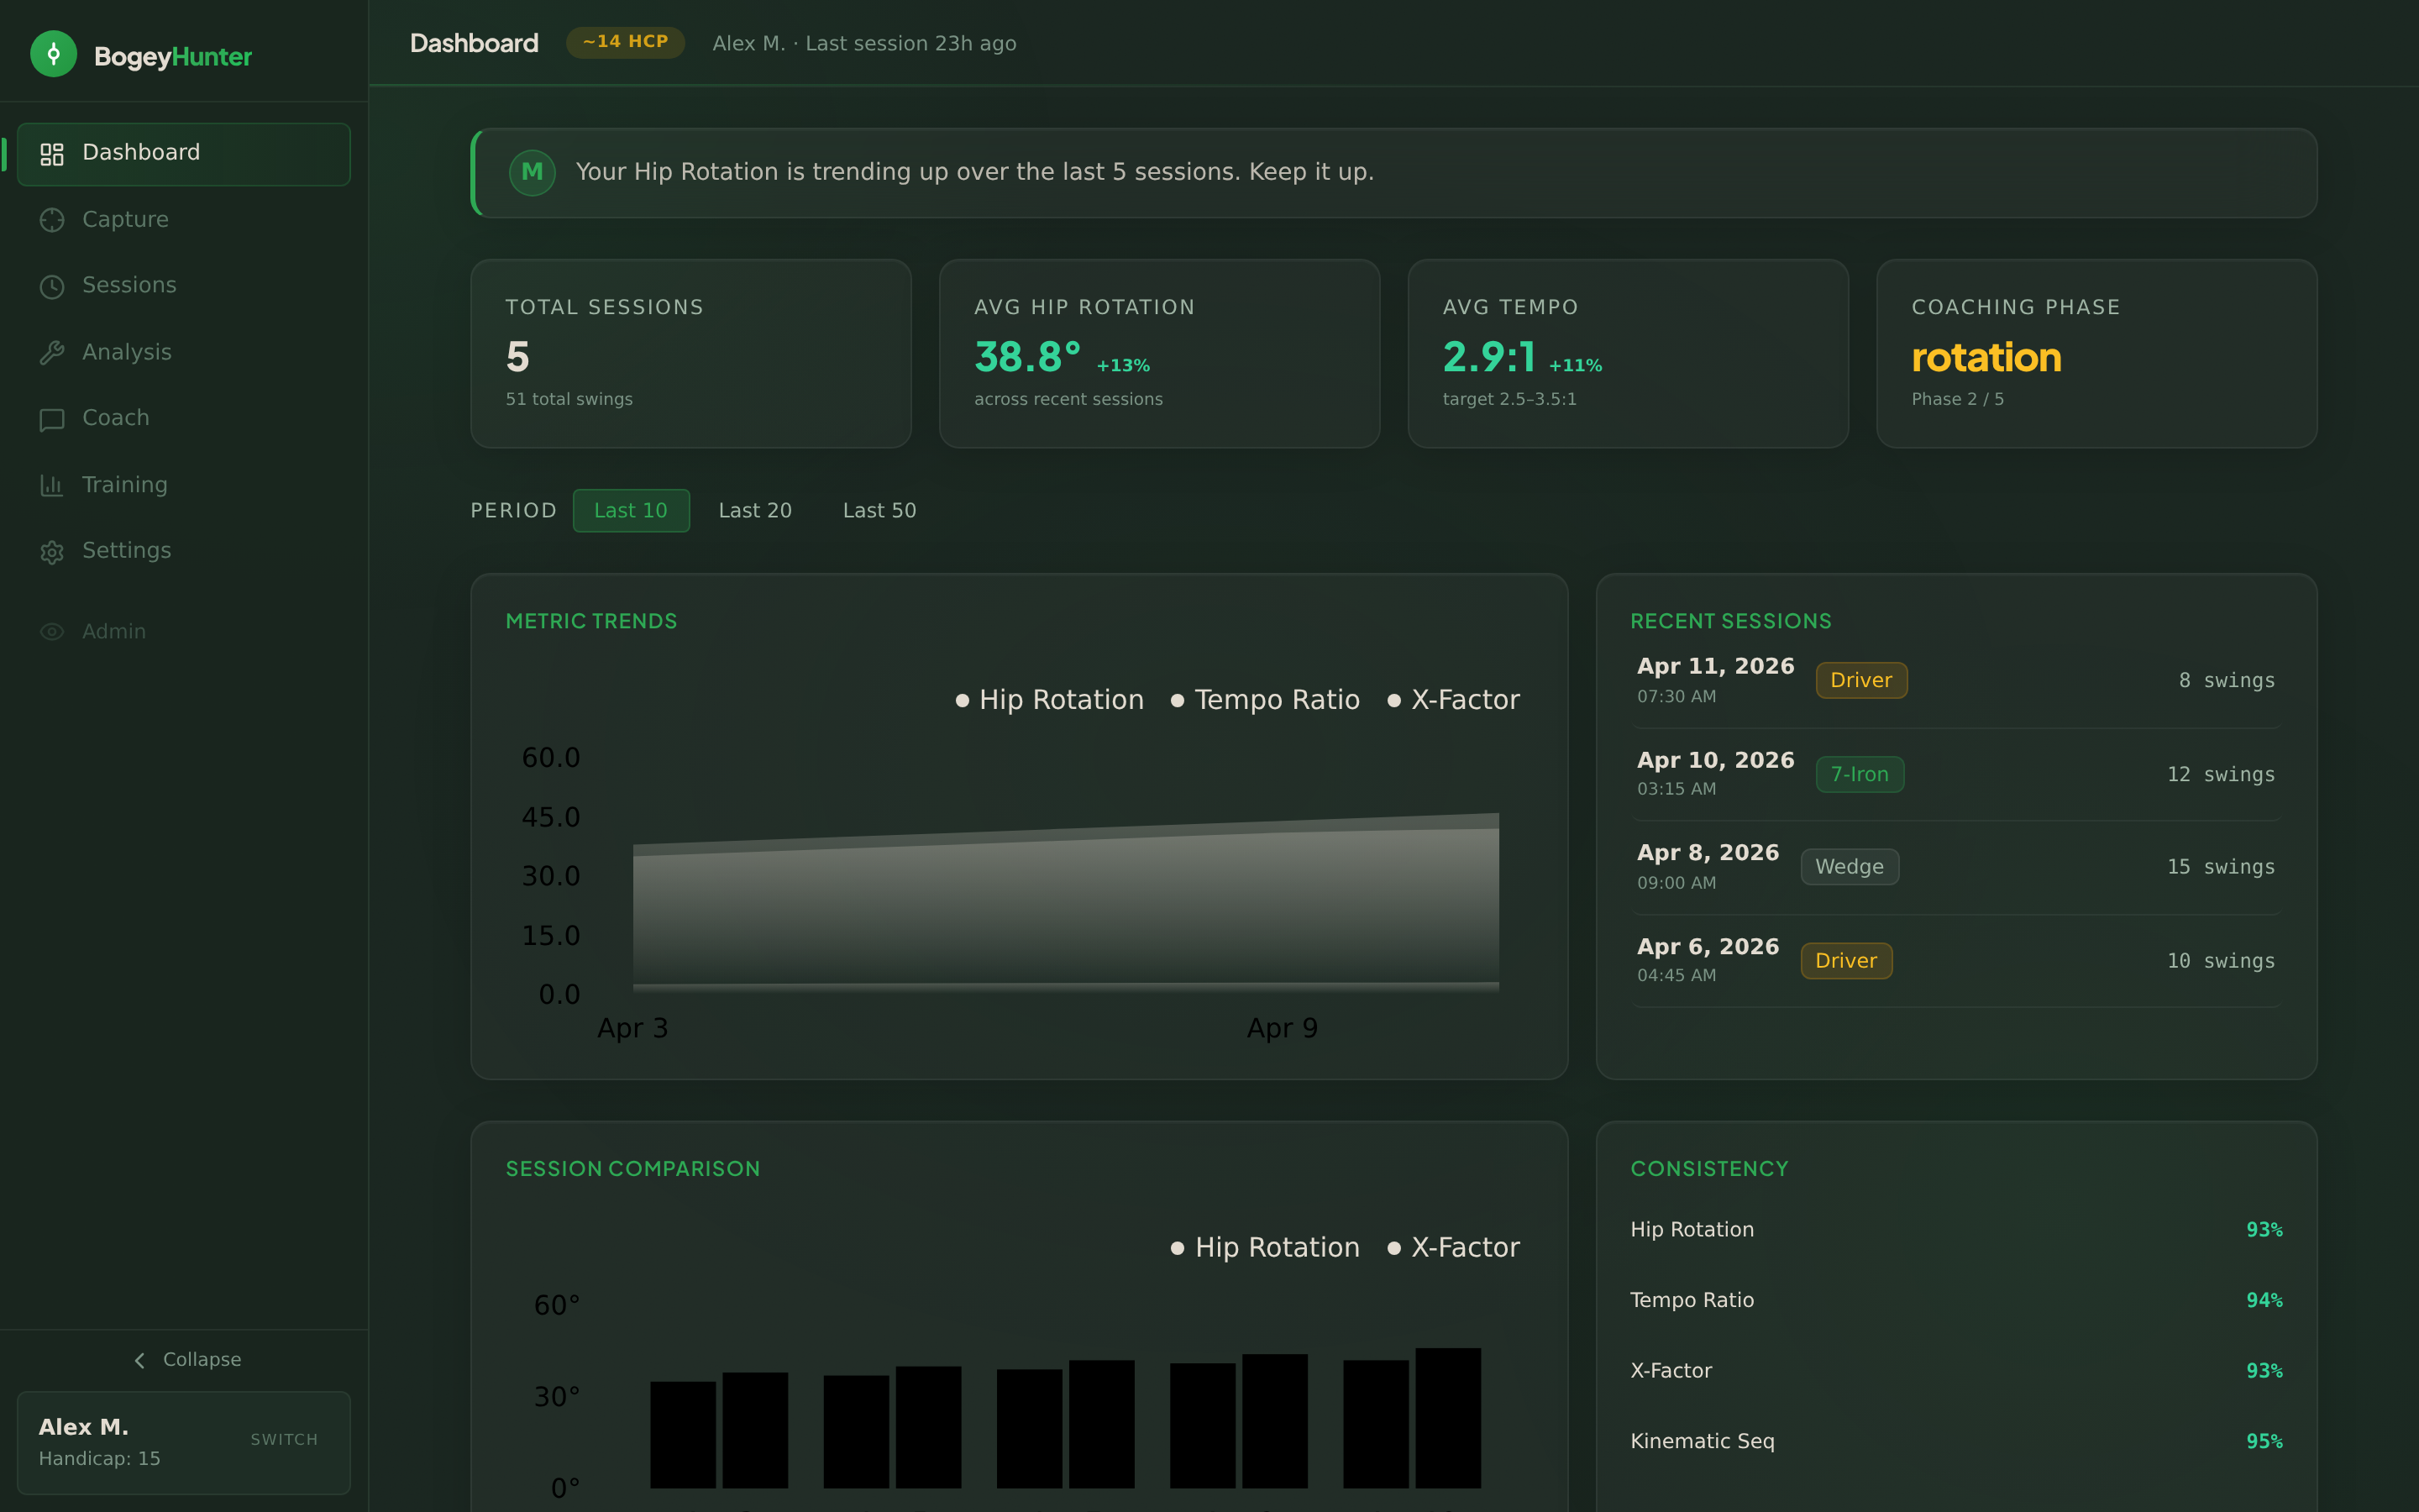This screenshot has width=2419, height=1512.
Task: Click the 'Phase 2 / 5' text
Action: coord(1957,399)
